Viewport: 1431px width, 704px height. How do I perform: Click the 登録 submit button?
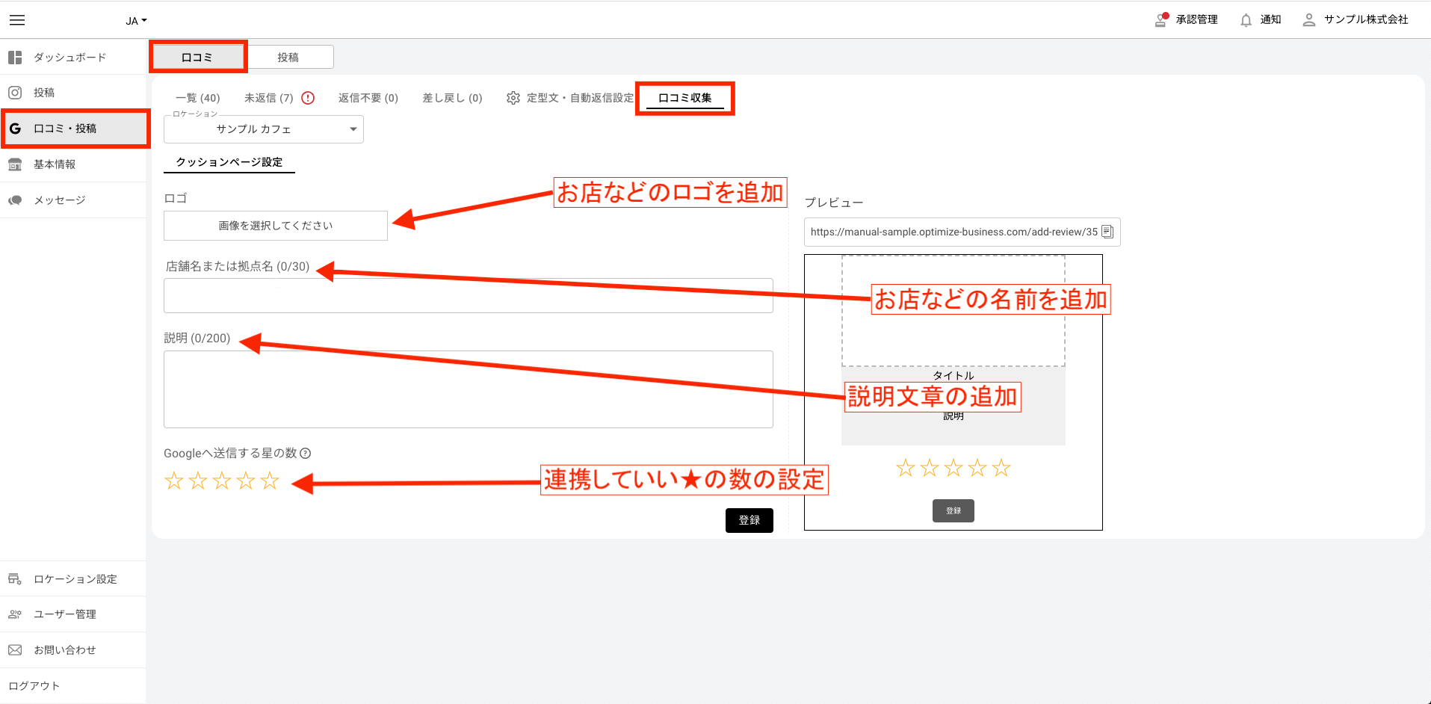tap(749, 520)
